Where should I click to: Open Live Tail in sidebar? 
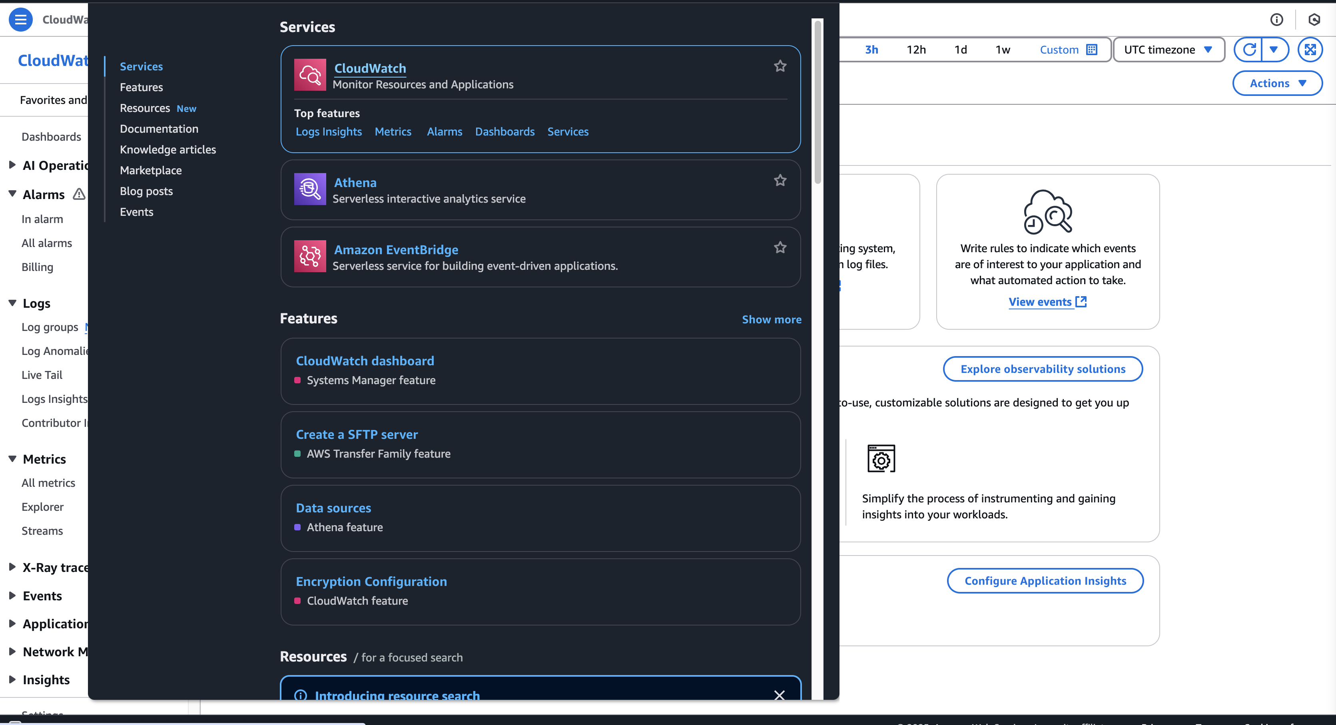coord(42,375)
